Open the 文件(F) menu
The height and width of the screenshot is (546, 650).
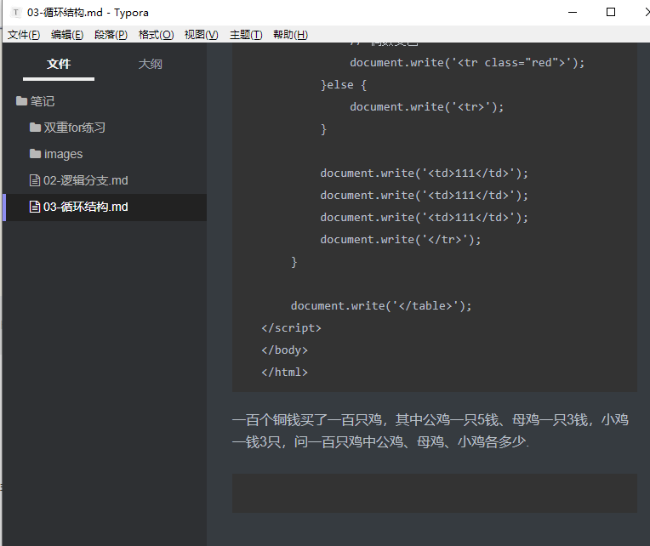pos(24,35)
